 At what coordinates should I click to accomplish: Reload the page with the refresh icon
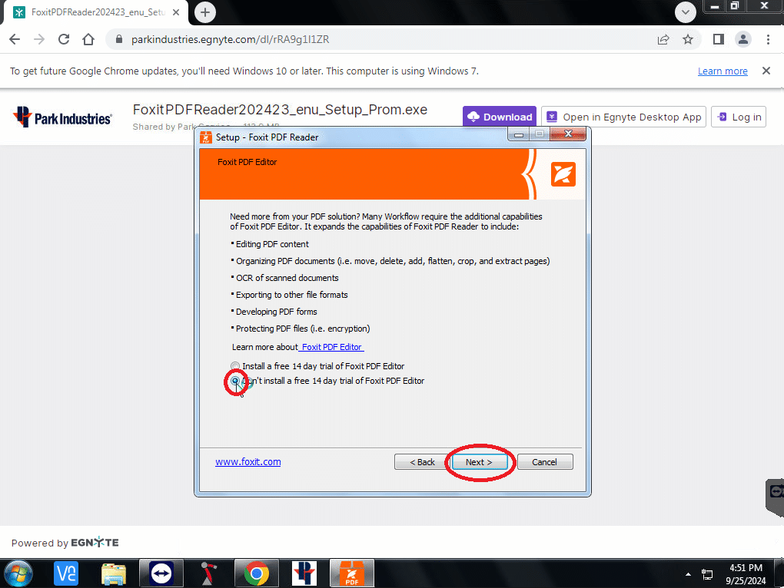click(64, 39)
